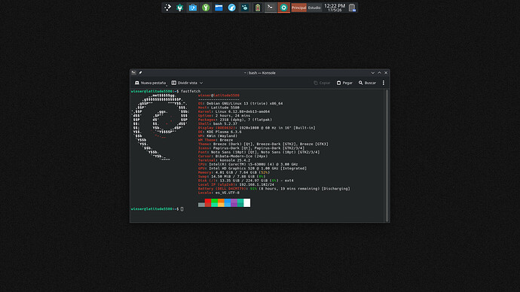520x292 pixels.
Task: Launch the blue toolbox app in panel
Action: coord(193,8)
